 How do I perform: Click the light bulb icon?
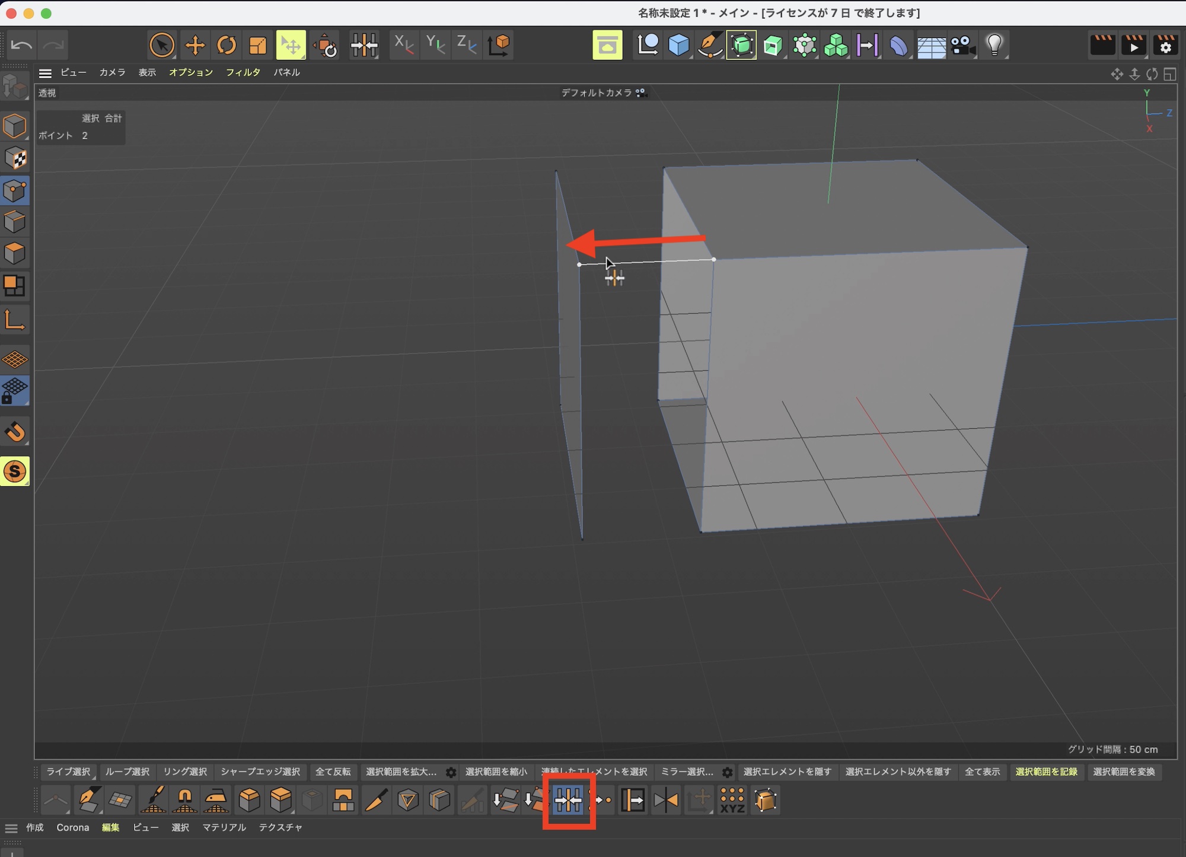994,45
